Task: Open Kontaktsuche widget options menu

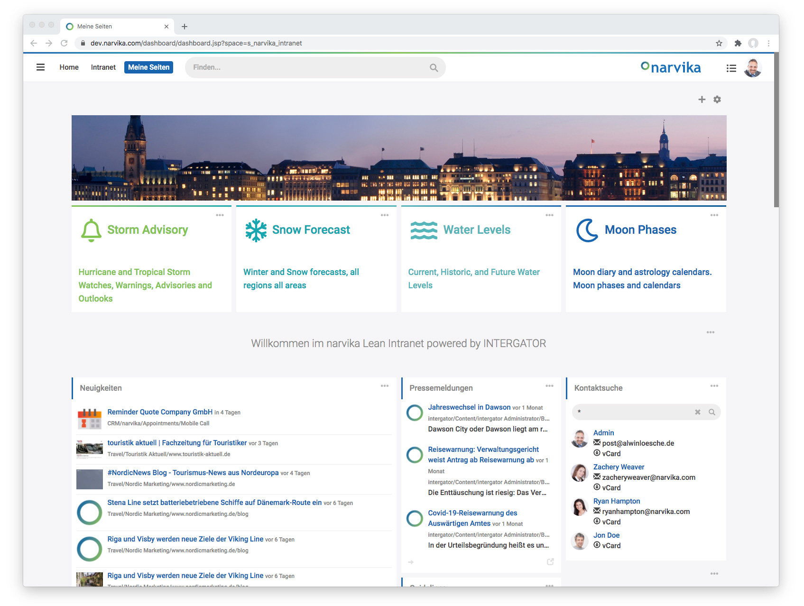Action: click(714, 386)
